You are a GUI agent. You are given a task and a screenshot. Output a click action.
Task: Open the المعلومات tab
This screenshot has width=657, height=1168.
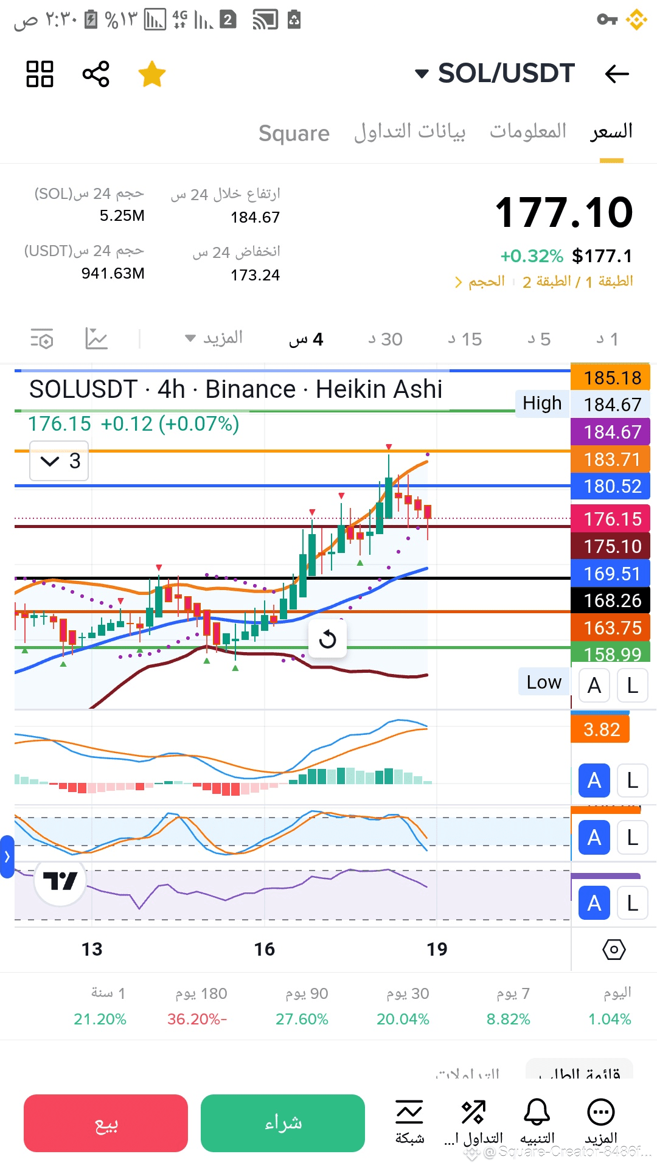tap(527, 131)
